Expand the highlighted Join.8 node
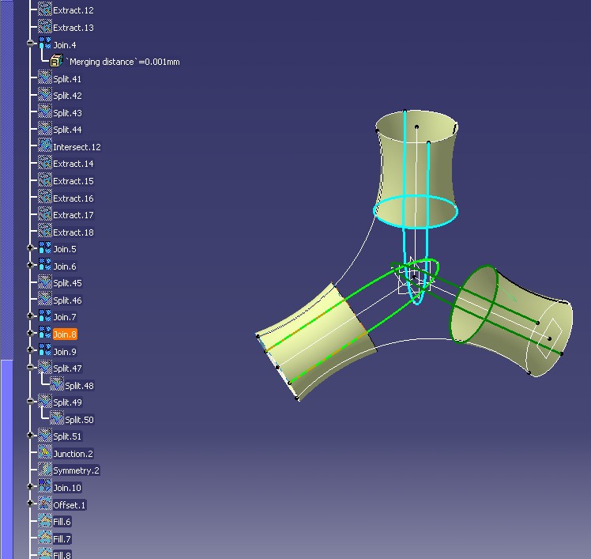This screenshot has width=591, height=559. click(x=30, y=333)
